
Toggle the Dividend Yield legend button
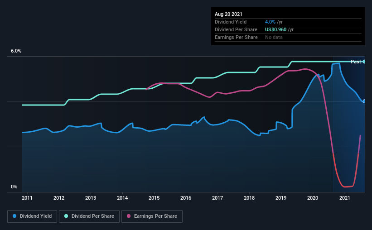pos(32,216)
